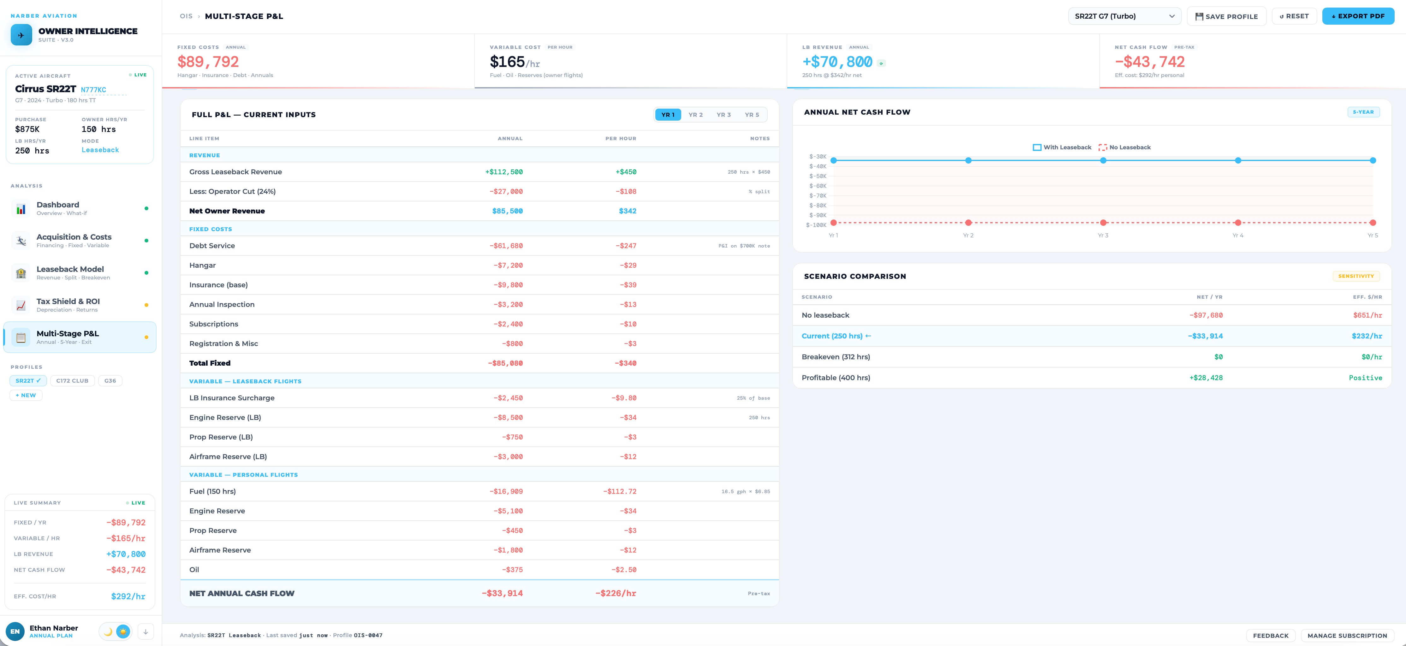Switch P&L to YR 1 tab

668,115
